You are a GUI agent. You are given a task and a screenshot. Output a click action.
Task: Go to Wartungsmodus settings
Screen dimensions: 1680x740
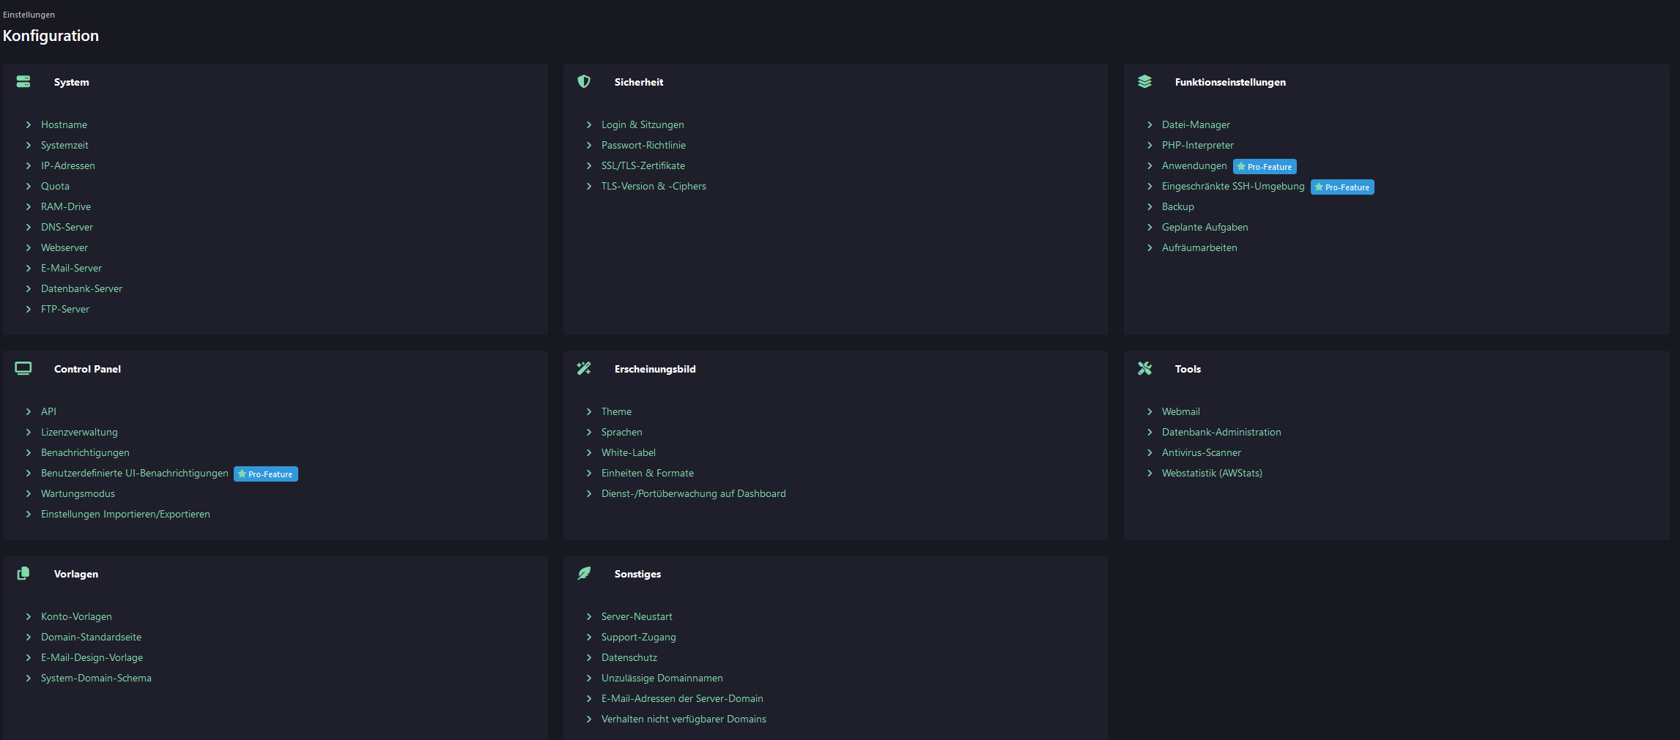point(78,494)
